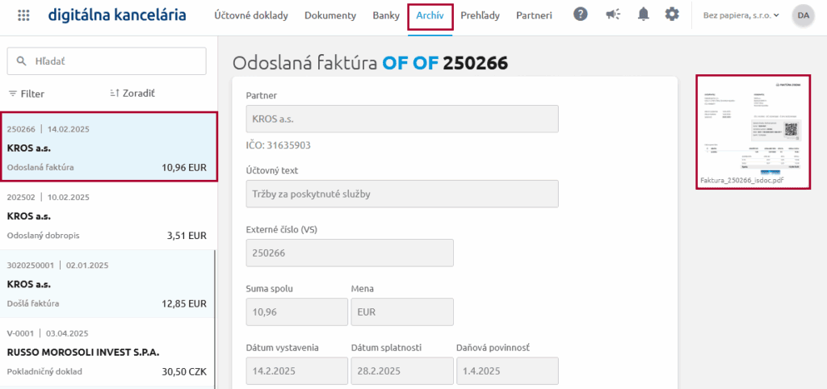The width and height of the screenshot is (827, 389).
Task: Click the DA user avatar
Action: click(803, 15)
